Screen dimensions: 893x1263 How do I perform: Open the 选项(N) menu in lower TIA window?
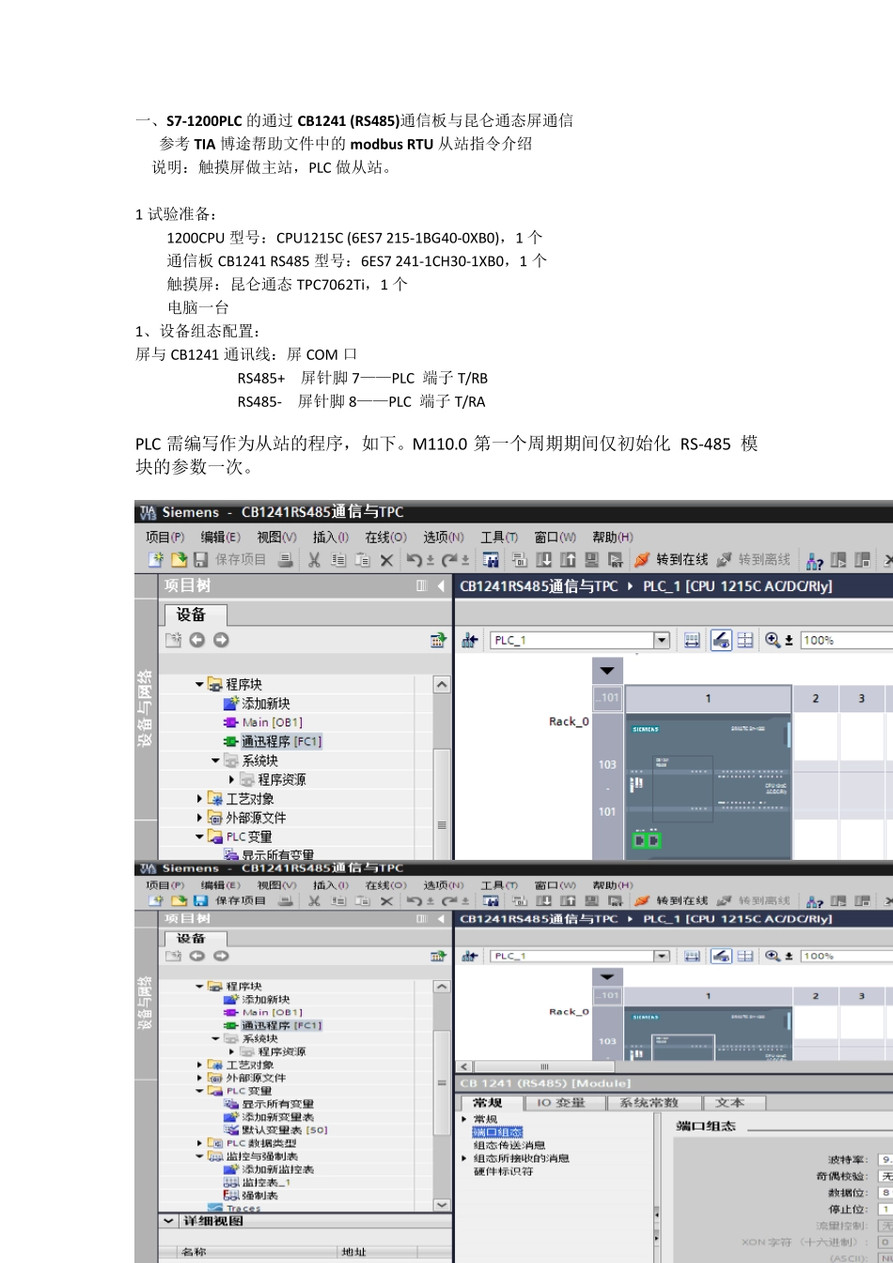pos(444,885)
